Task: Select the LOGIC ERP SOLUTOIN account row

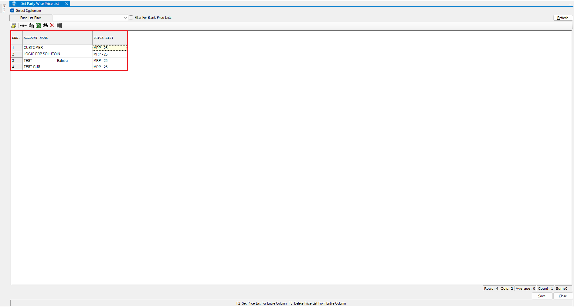Action: point(42,54)
